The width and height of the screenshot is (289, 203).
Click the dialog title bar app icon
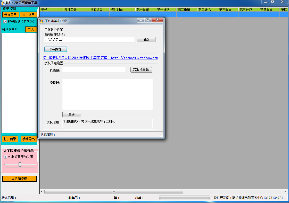pos(42,20)
